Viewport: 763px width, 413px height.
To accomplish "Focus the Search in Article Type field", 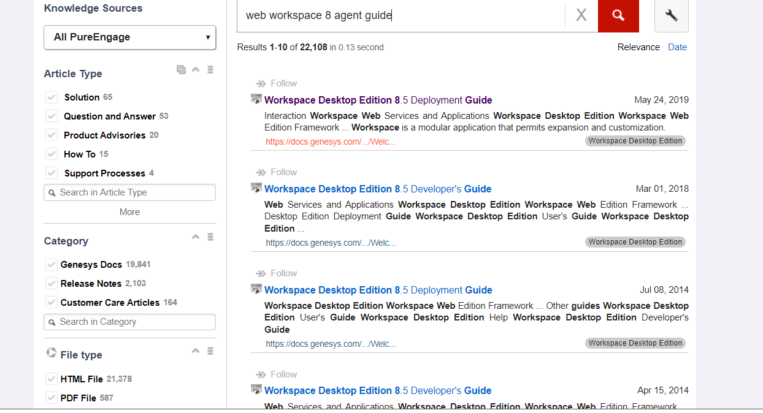I will pos(129,192).
